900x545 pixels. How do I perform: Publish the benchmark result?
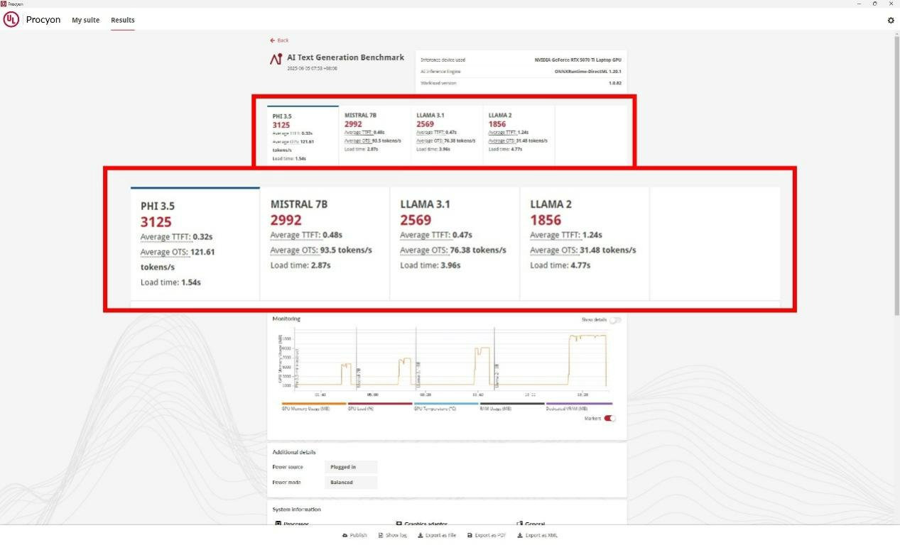(x=354, y=535)
